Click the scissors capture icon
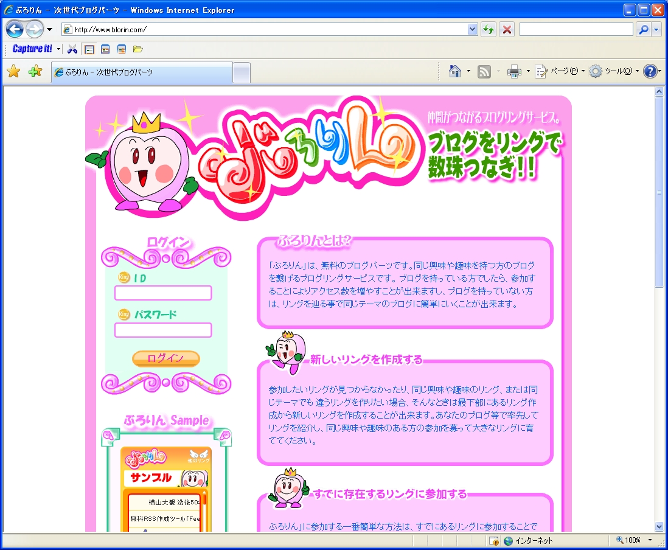This screenshot has width=668, height=550. coord(72,49)
